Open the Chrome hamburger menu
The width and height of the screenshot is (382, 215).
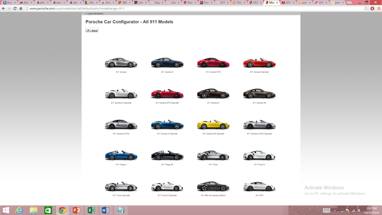[379, 8]
